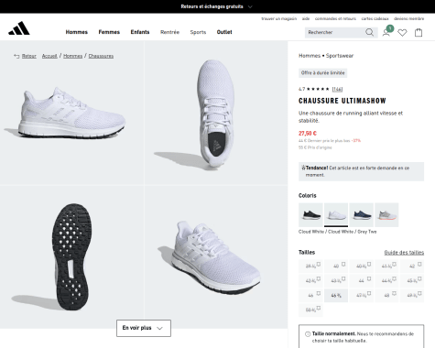Select the highlighted size 46 2/3
The image size is (435, 348).
point(336,296)
